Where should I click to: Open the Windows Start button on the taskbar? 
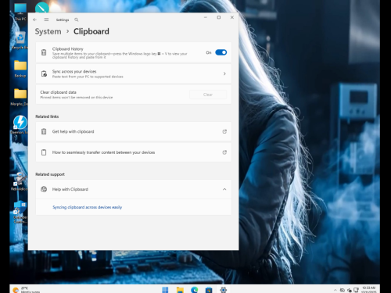165,290
